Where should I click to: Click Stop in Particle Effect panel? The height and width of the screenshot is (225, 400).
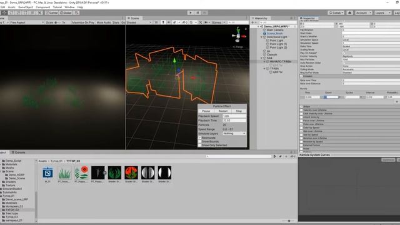239,111
